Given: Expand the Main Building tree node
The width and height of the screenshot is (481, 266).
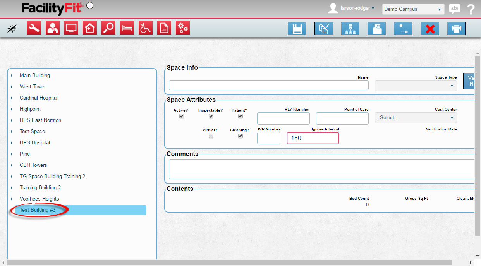Looking at the screenshot, I should pyautogui.click(x=12, y=76).
